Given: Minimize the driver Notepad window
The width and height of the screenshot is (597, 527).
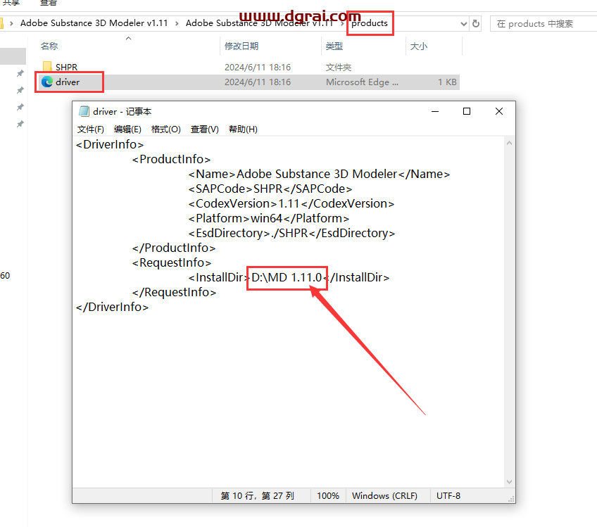Looking at the screenshot, I should [435, 111].
